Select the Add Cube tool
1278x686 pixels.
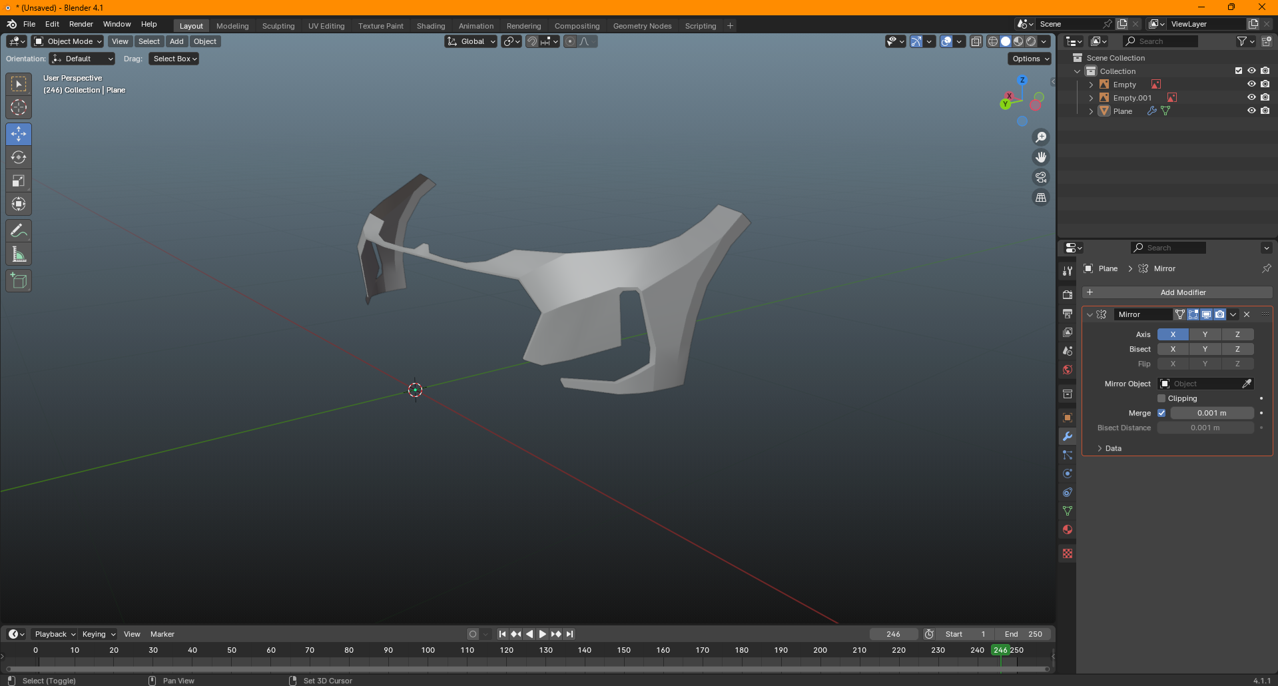point(19,281)
